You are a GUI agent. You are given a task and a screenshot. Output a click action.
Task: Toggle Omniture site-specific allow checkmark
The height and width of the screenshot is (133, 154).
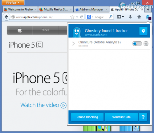coord(146,44)
